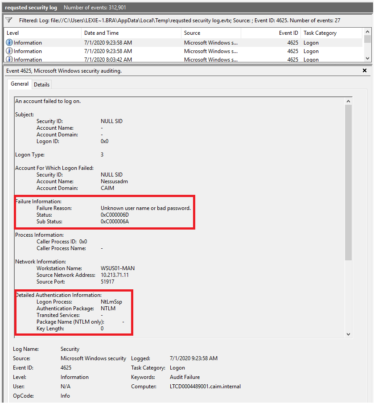374x403 pixels.
Task: Click the description box scroll down arrow
Action: [x=348, y=334]
